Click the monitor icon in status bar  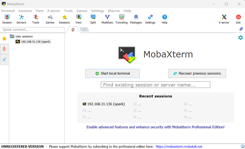point(243,147)
